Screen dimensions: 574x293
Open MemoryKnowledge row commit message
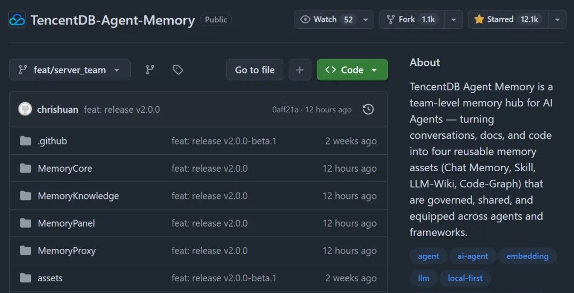pyautogui.click(x=209, y=196)
